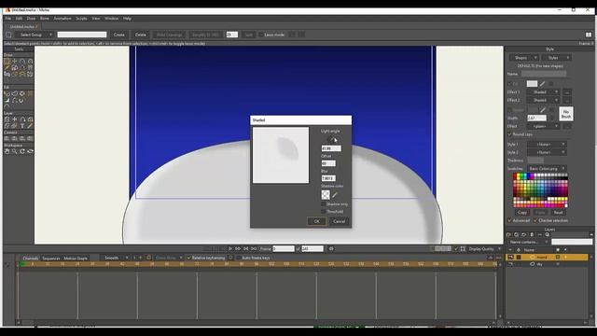The width and height of the screenshot is (597, 336).
Task: Jump to end of animation
Action: [x=254, y=249]
